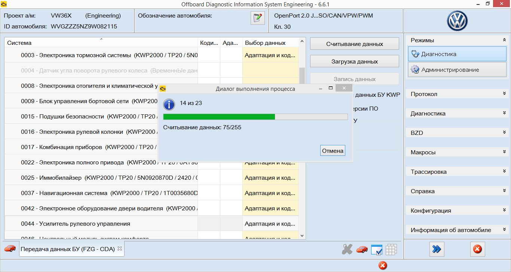The width and height of the screenshot is (511, 272).
Task: Click Считывание данных: 75/255 status text
Action: pos(202,127)
